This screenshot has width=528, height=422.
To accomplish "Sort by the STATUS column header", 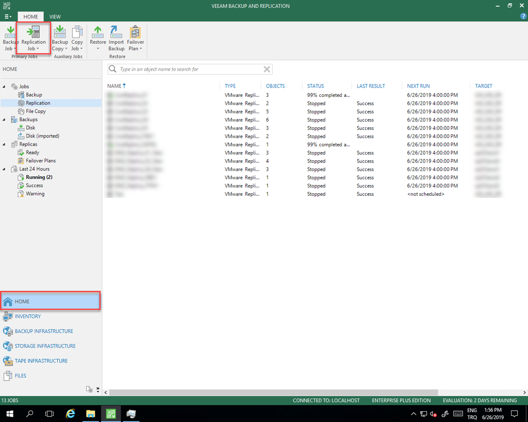I will pyautogui.click(x=316, y=86).
